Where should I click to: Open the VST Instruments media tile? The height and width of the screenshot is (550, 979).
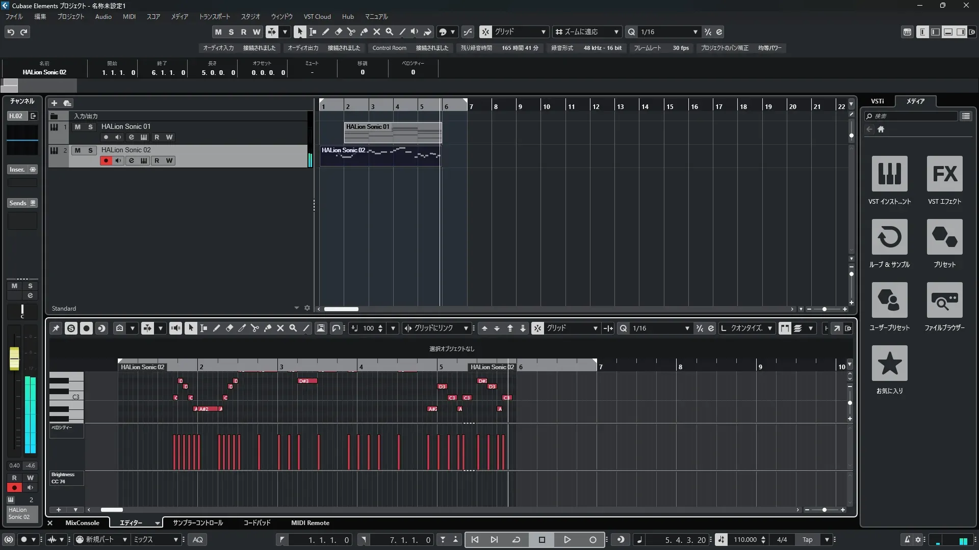click(x=889, y=174)
